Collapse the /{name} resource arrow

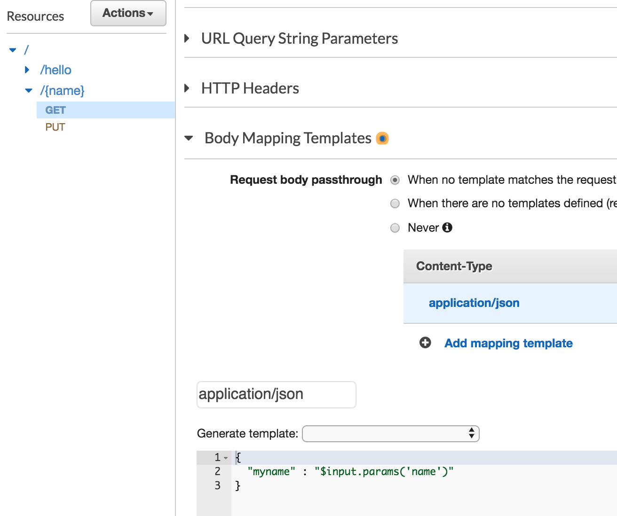29,90
